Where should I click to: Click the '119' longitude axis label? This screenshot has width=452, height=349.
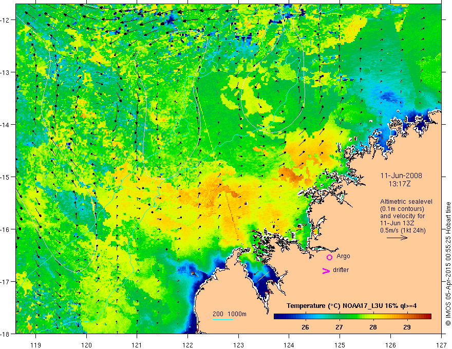[36, 345]
